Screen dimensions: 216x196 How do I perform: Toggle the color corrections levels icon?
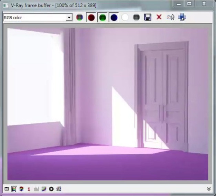tap(14, 189)
